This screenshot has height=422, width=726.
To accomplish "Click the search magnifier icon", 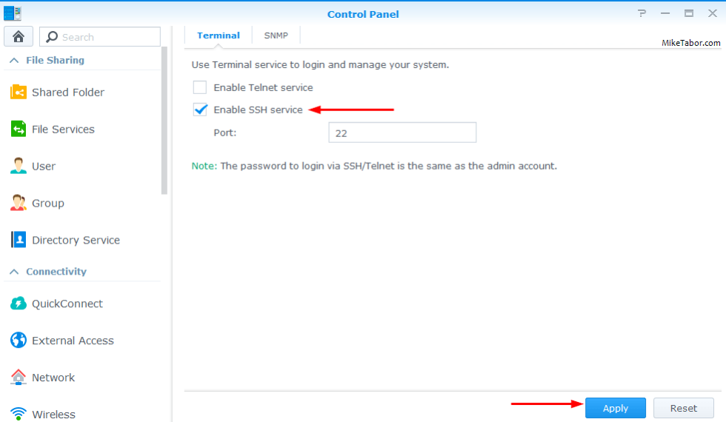I will coord(52,36).
